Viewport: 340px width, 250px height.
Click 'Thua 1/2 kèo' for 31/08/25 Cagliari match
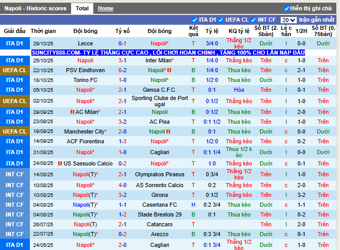239,152
